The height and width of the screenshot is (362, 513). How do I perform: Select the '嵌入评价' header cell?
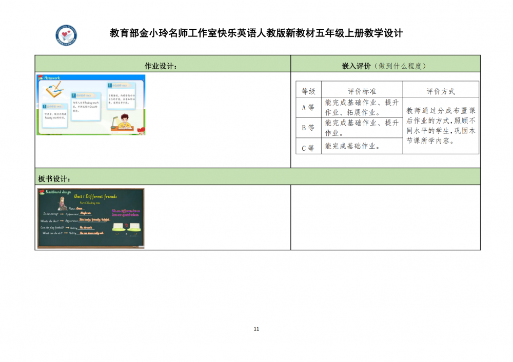(x=385, y=64)
